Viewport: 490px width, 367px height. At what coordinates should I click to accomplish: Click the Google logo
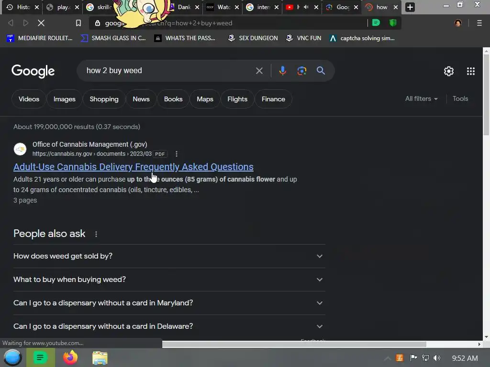(x=33, y=72)
